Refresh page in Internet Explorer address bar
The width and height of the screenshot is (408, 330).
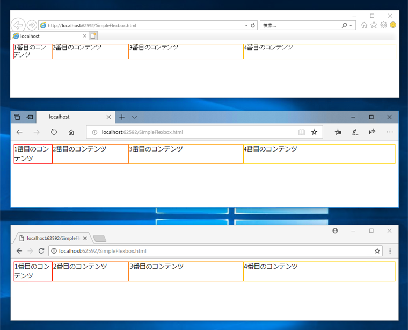pos(253,25)
